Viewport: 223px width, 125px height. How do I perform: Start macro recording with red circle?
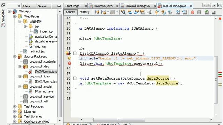click(193, 12)
